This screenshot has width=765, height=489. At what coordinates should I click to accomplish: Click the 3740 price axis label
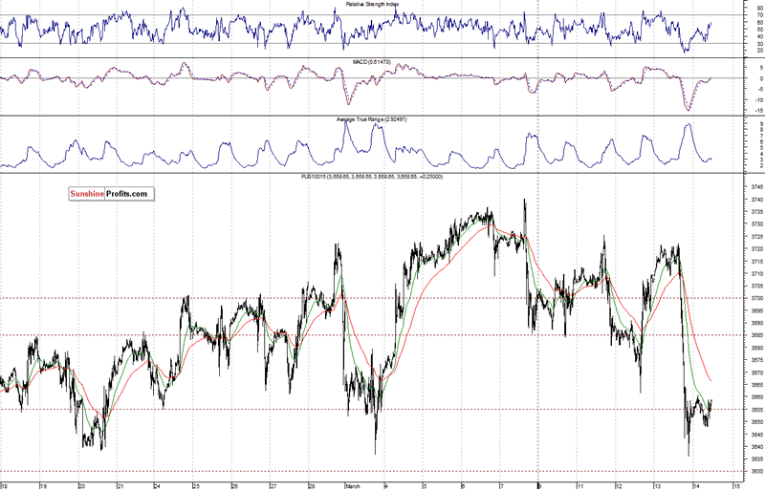pyautogui.click(x=757, y=200)
